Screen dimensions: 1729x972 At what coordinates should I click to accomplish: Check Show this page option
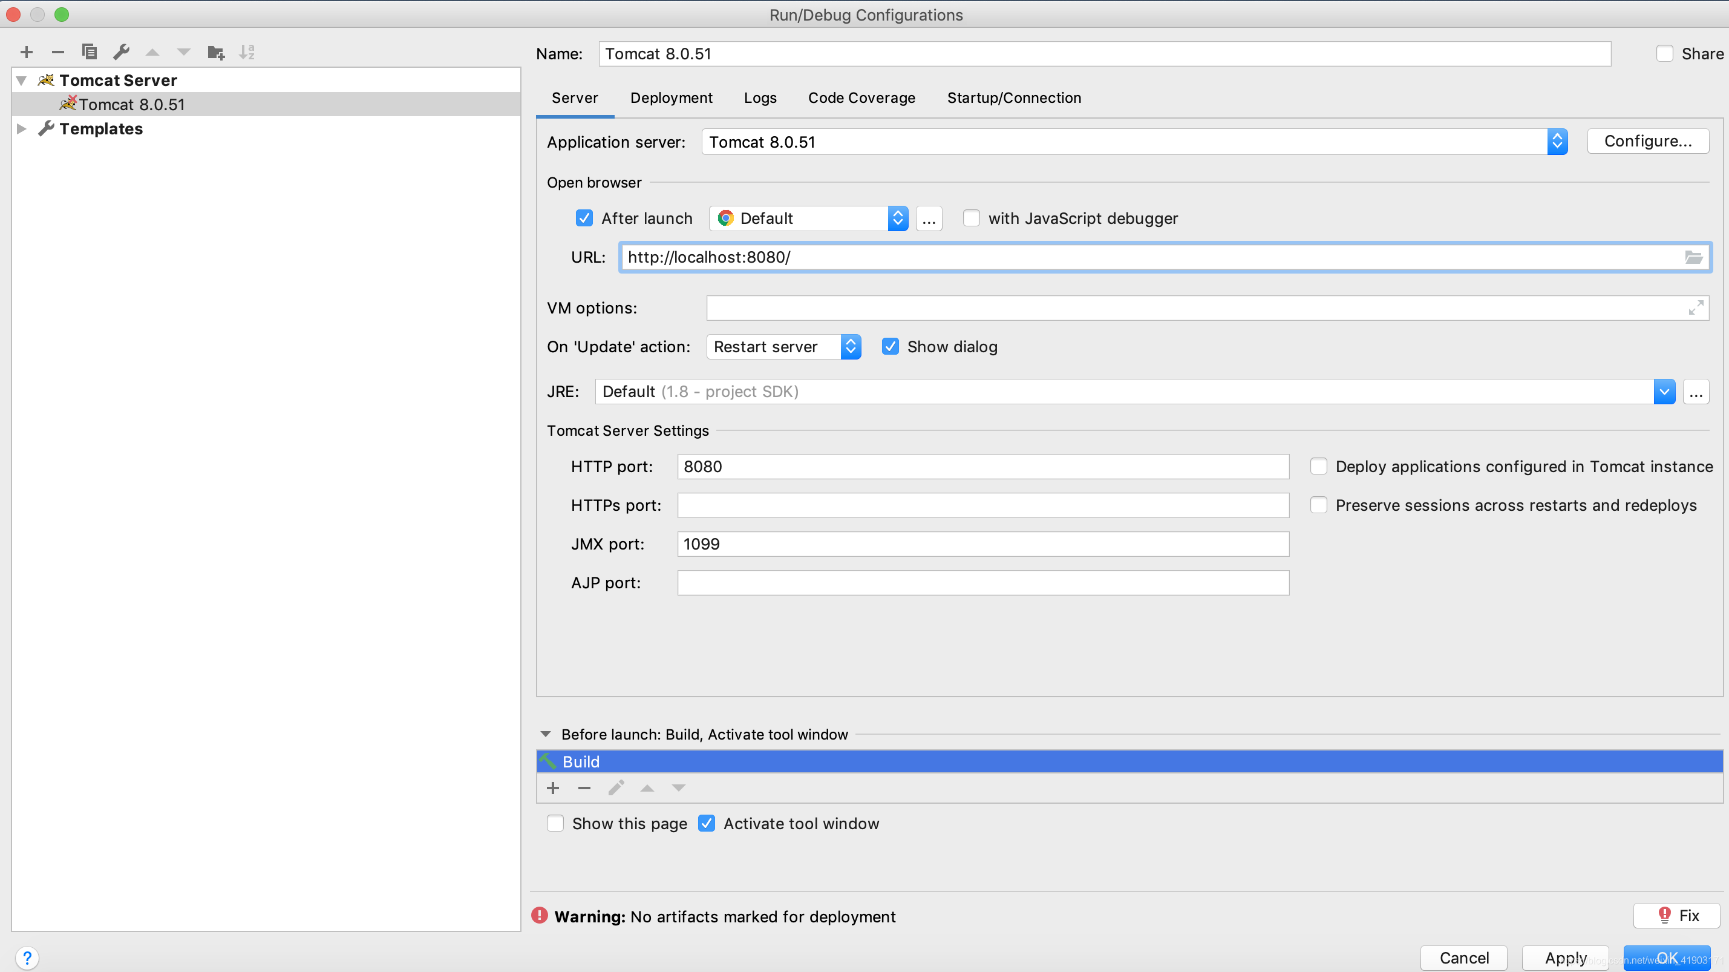(x=555, y=824)
